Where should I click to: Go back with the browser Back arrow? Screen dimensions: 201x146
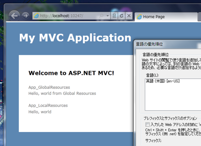(x=14, y=16)
